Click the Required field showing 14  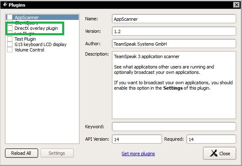click(x=211, y=139)
